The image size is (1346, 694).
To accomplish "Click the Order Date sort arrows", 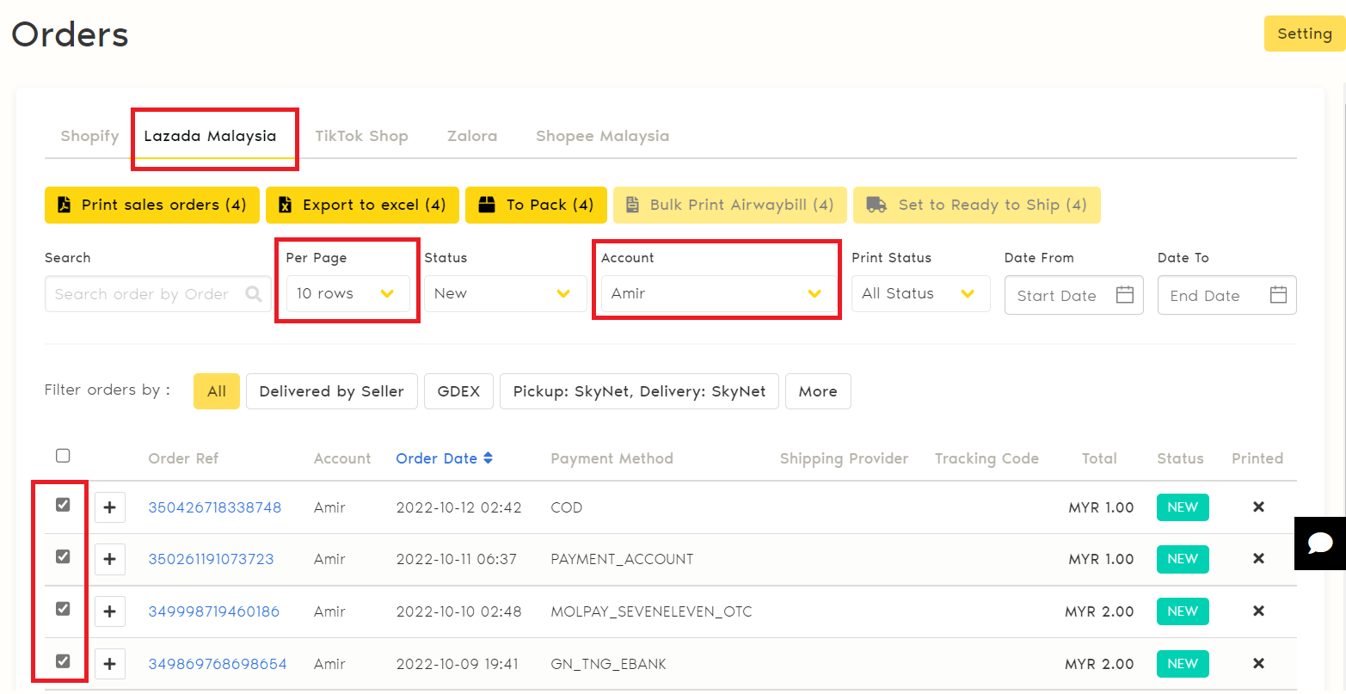I will pyautogui.click(x=489, y=458).
